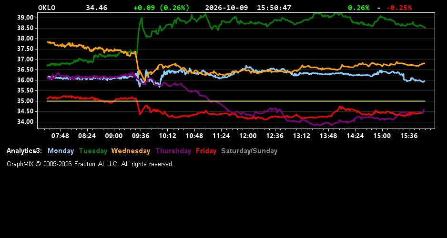Click the Analytics3 label

[24, 151]
